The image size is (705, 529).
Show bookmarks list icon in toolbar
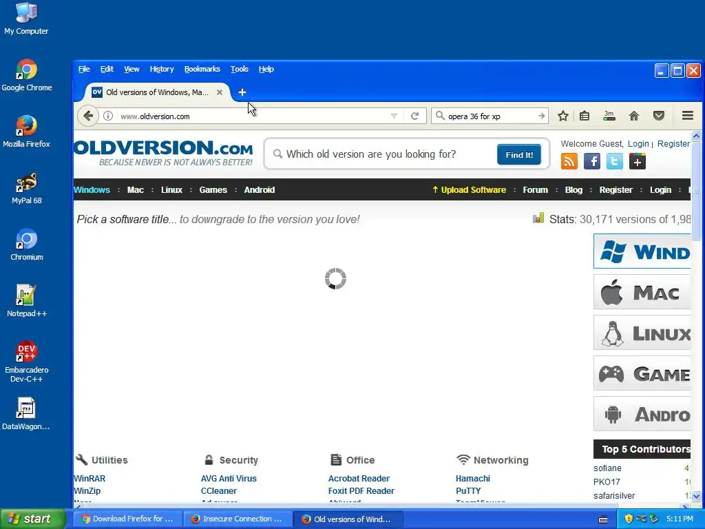click(x=585, y=116)
